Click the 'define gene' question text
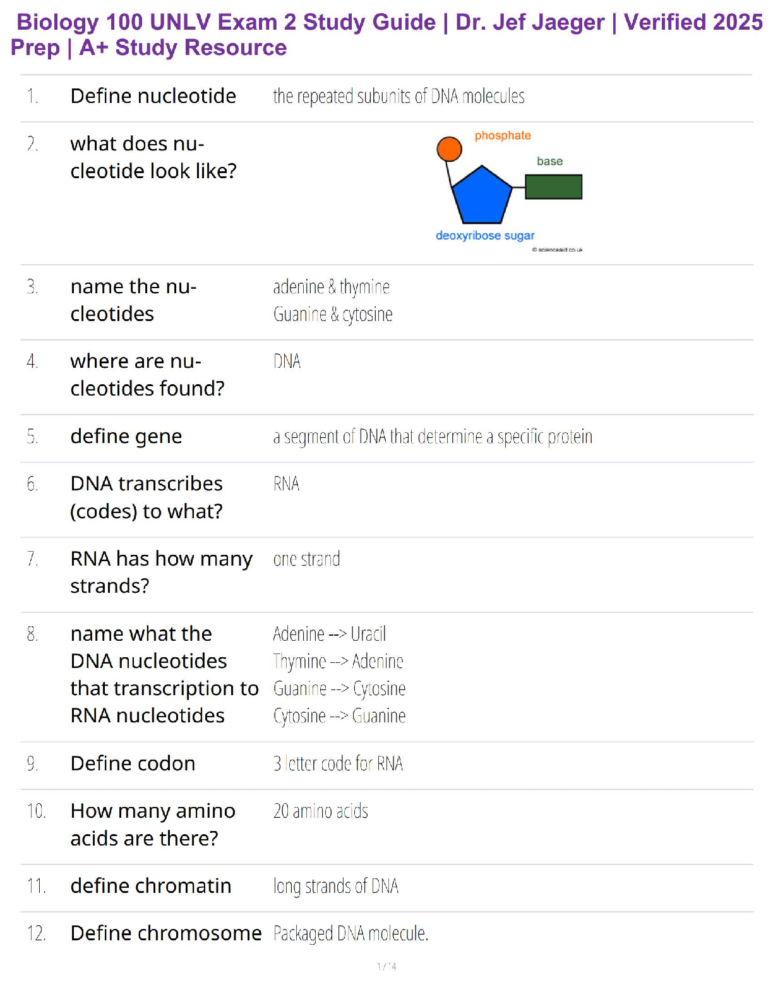 (x=126, y=436)
